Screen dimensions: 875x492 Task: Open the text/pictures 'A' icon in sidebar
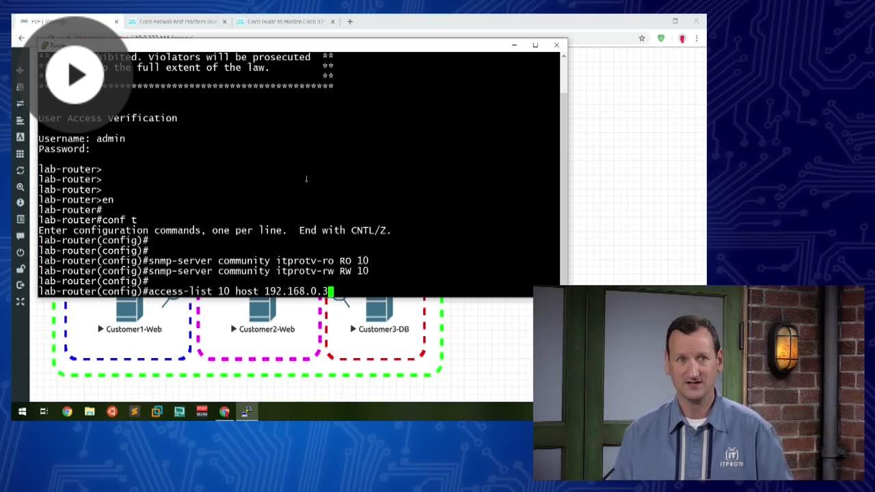(x=20, y=137)
